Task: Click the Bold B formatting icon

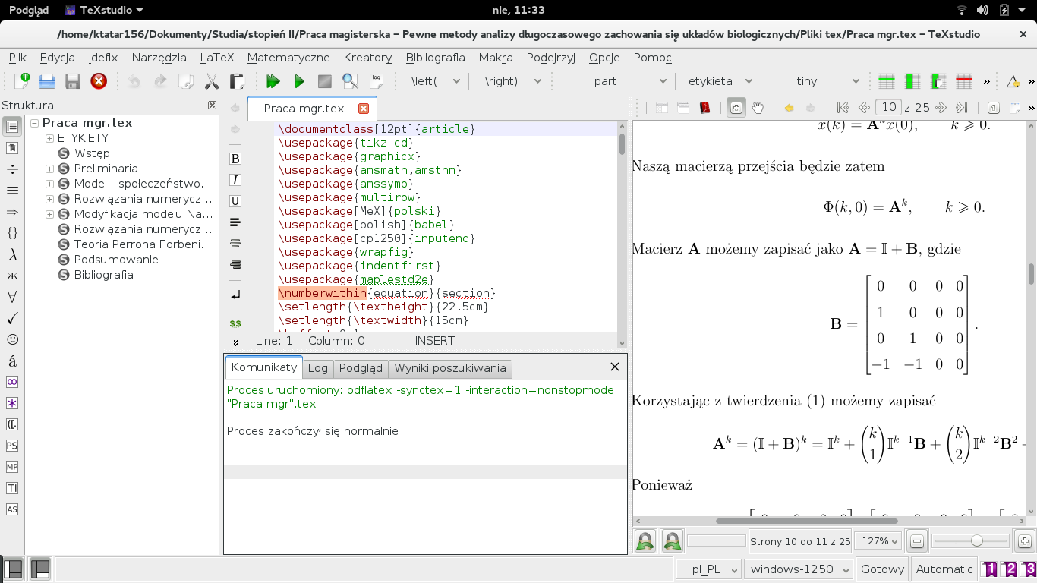Action: 235,159
